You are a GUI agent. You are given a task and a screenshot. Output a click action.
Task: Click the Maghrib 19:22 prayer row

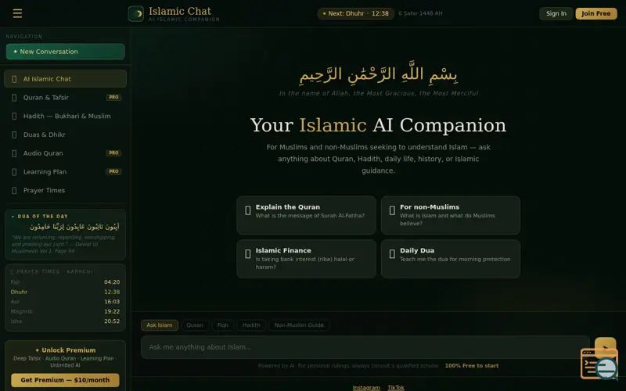65,311
